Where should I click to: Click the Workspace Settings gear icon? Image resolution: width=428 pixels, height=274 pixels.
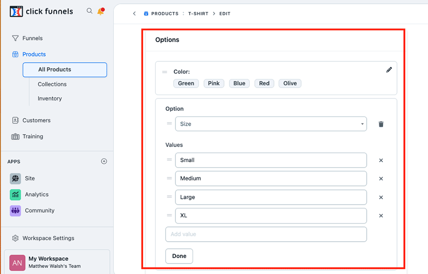pyautogui.click(x=15, y=238)
